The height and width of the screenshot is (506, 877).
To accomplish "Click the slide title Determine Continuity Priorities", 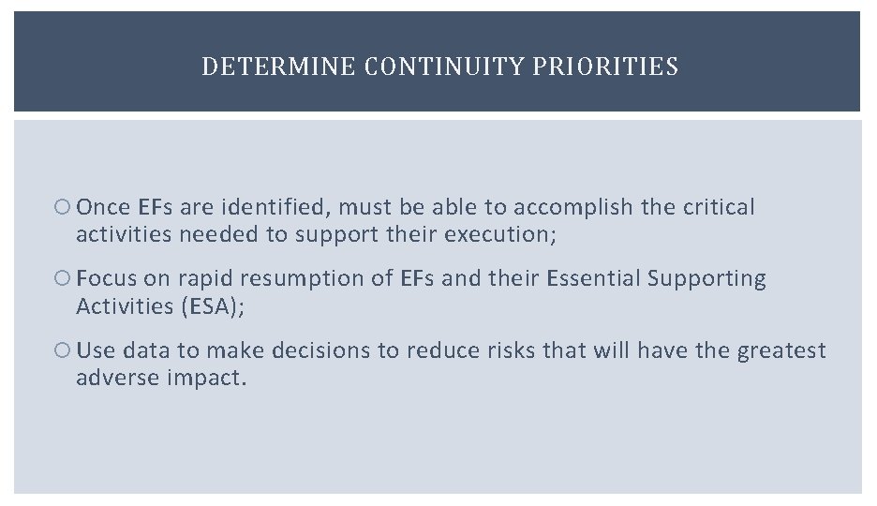I will (x=439, y=66).
